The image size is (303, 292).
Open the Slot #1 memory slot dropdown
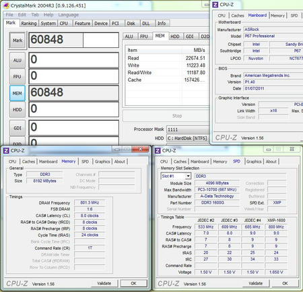tap(176, 176)
